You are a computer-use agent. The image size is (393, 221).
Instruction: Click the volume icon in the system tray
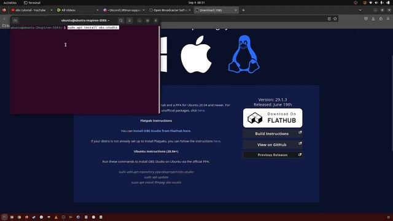point(376,2)
